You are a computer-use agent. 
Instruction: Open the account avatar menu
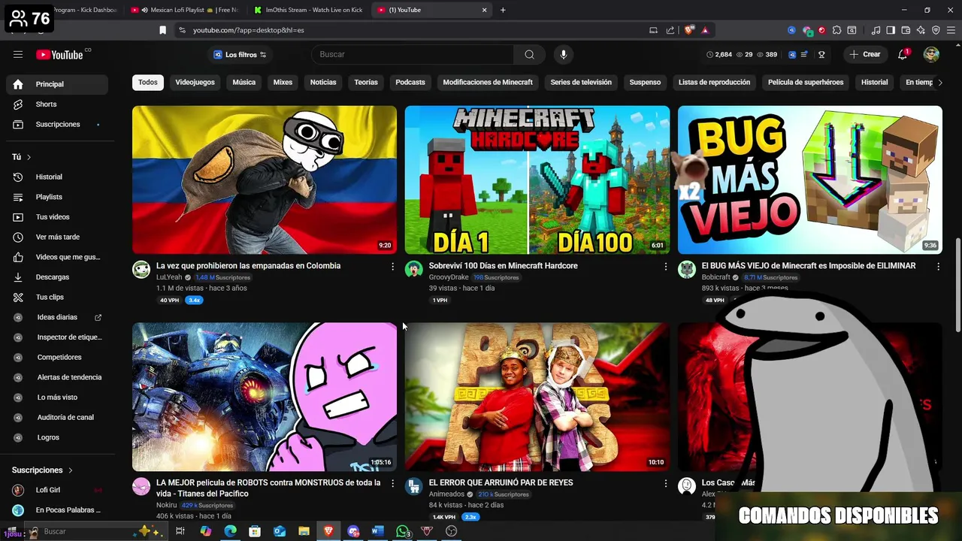(931, 54)
